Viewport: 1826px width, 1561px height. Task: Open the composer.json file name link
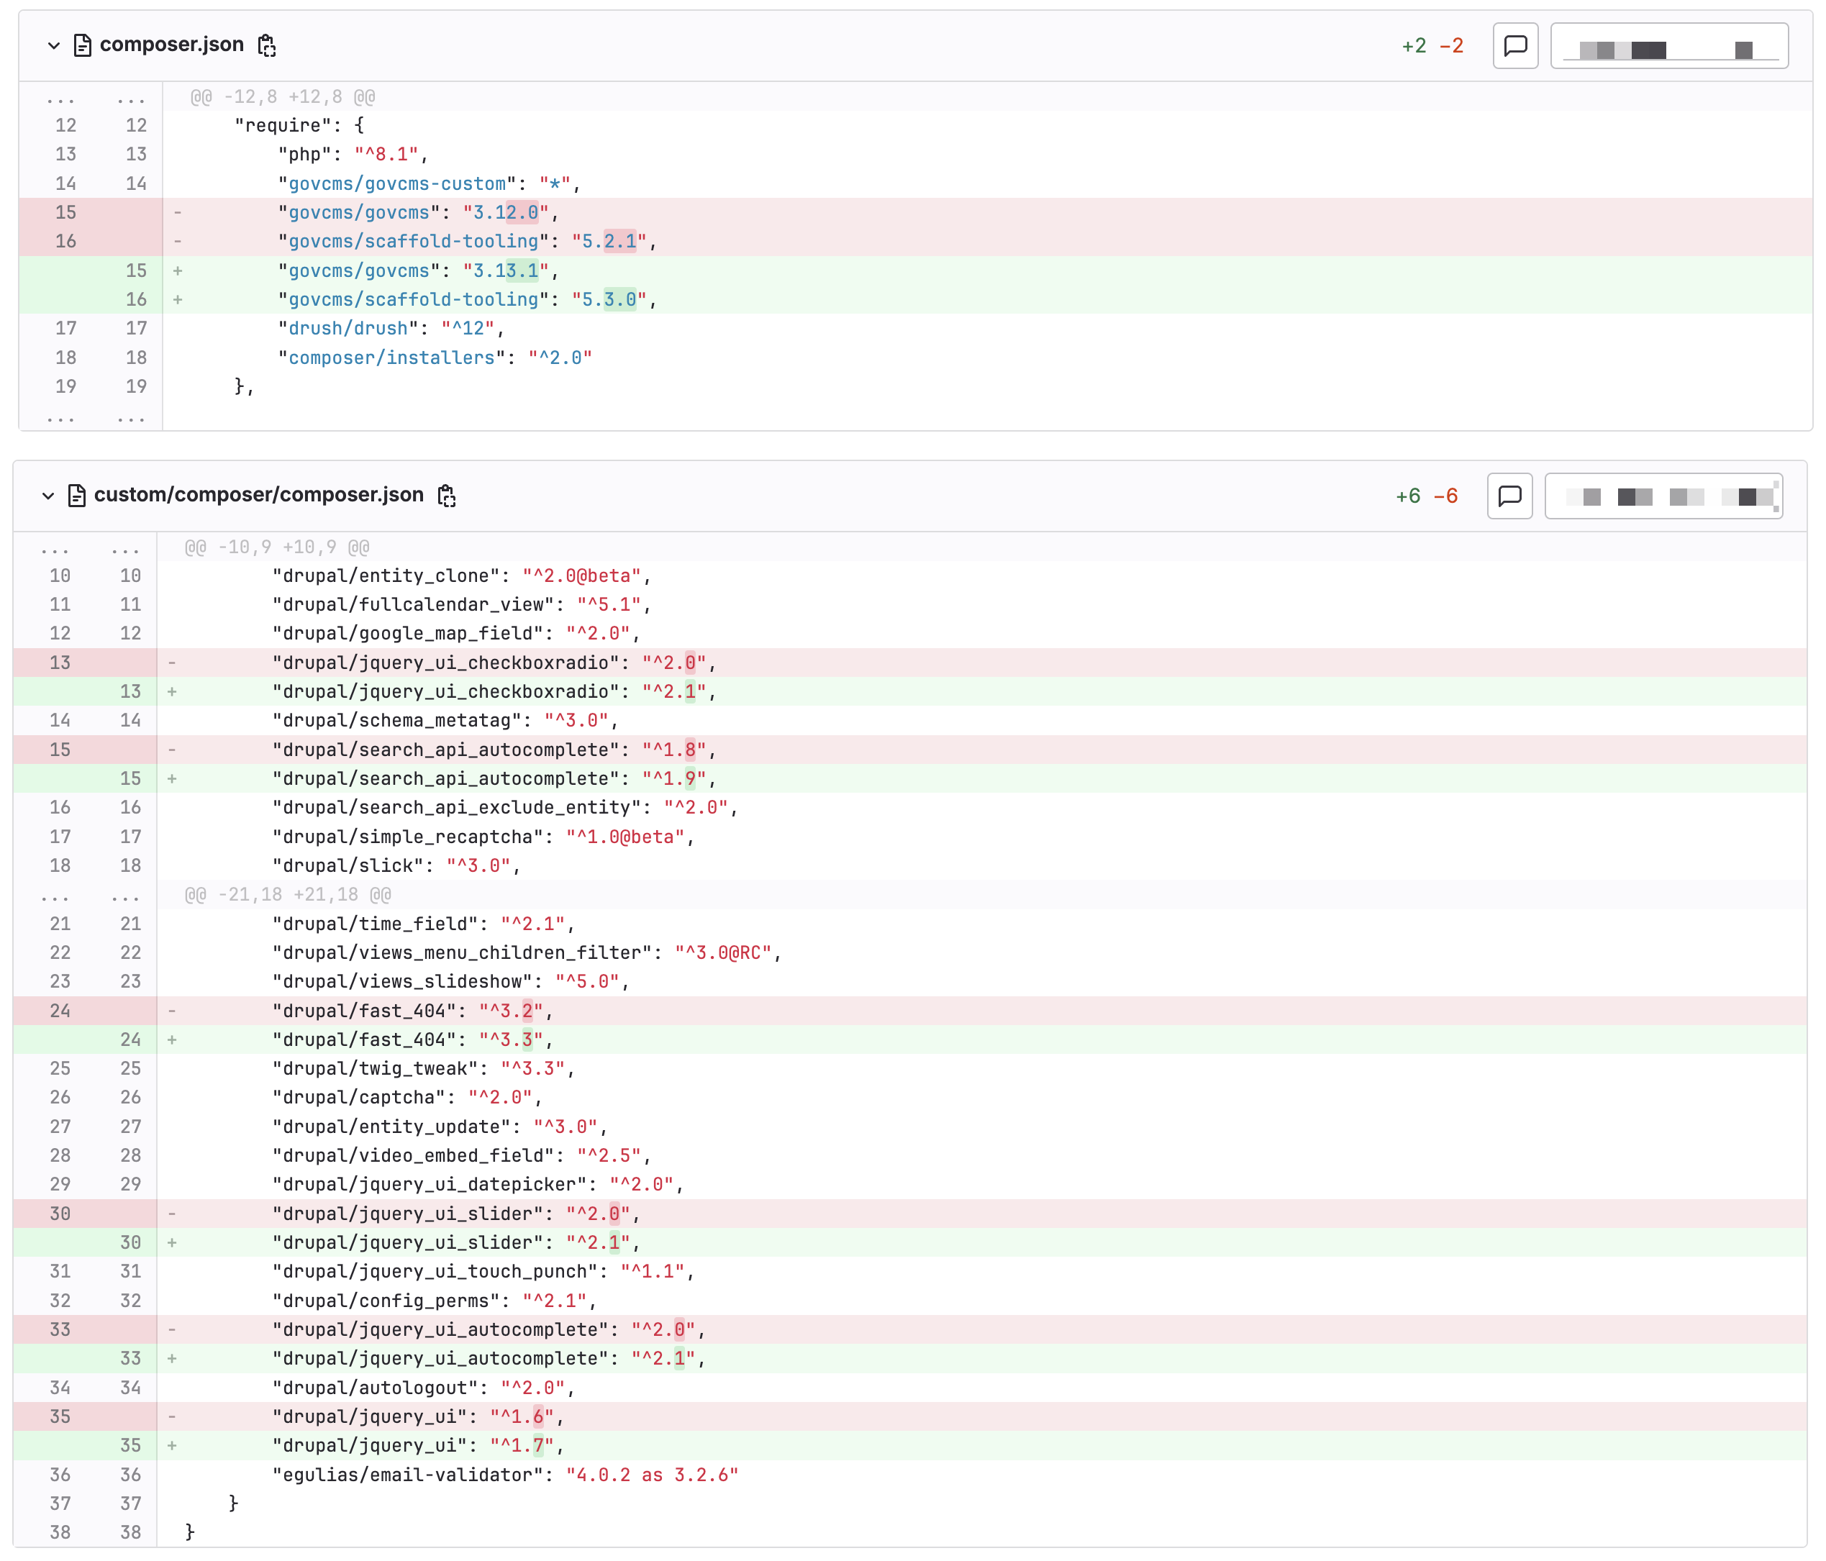(172, 45)
